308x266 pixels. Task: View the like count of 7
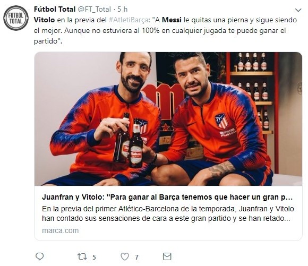click(x=136, y=257)
